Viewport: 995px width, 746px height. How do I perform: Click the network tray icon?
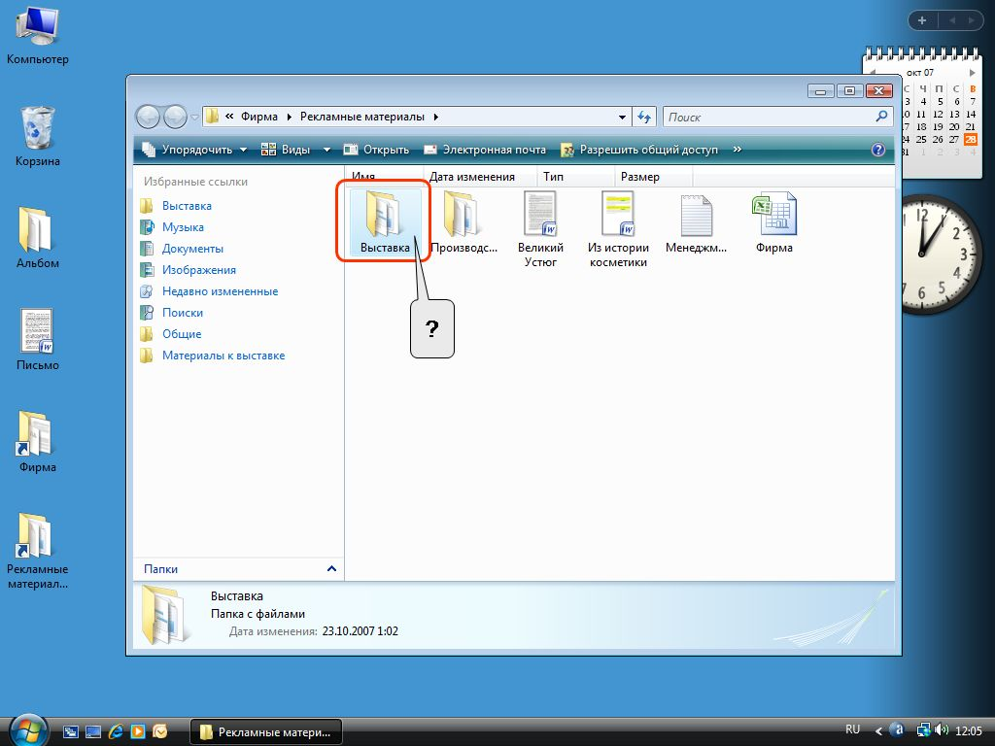pos(924,730)
